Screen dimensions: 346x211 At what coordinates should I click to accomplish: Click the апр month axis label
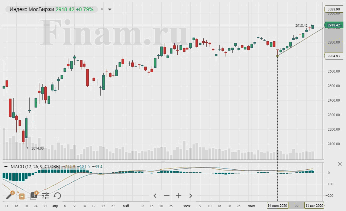(x=55, y=206)
